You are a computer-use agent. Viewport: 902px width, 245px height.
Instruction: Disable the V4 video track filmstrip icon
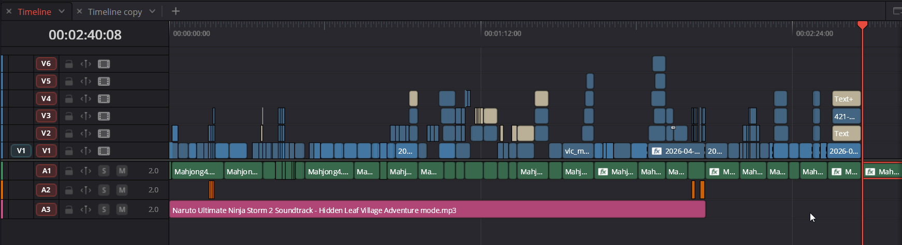point(104,99)
